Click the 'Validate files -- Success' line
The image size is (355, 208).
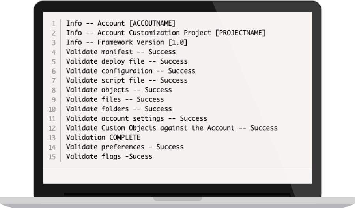pos(115,99)
